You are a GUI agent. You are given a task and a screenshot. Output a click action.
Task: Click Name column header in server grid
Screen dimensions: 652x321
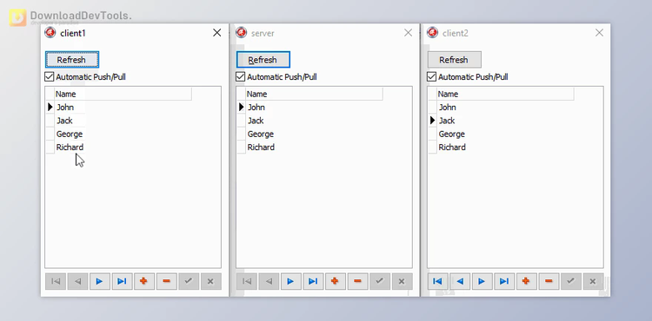[x=314, y=95]
